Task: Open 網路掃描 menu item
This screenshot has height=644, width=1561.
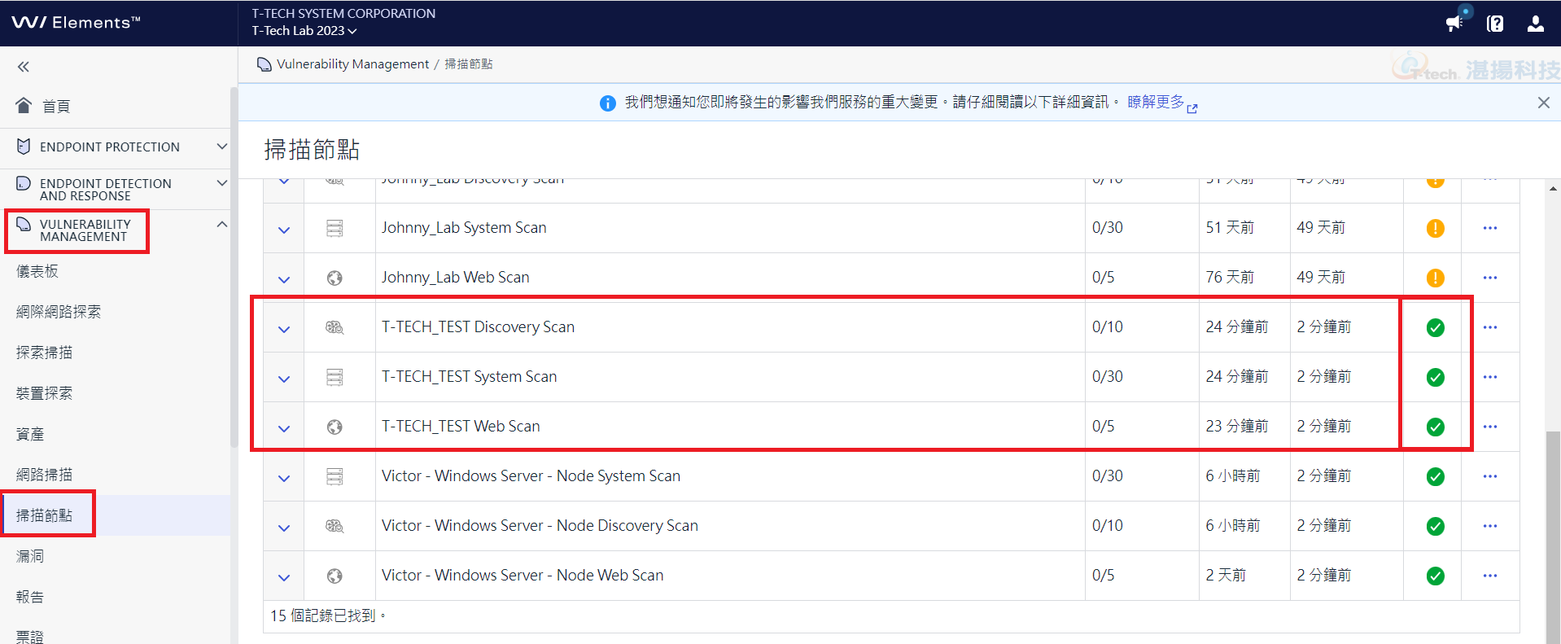Action: [x=44, y=475]
